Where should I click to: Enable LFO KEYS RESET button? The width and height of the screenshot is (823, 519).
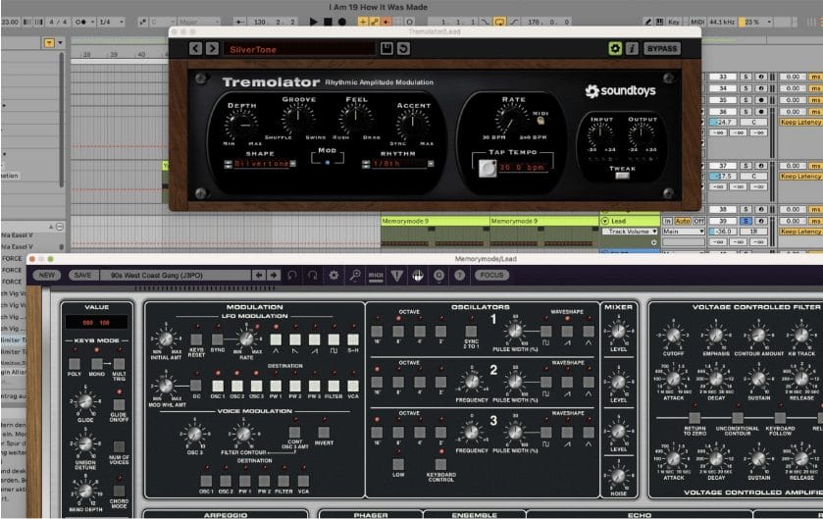coord(196,339)
